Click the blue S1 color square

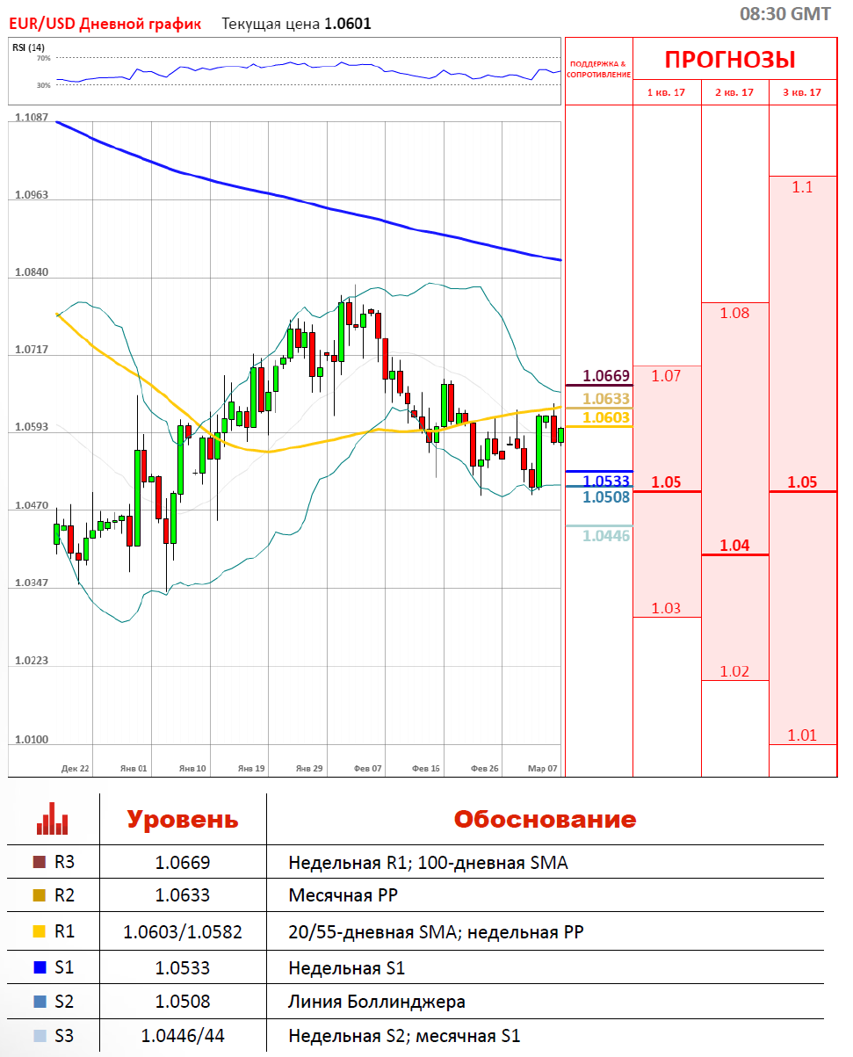coord(38,967)
